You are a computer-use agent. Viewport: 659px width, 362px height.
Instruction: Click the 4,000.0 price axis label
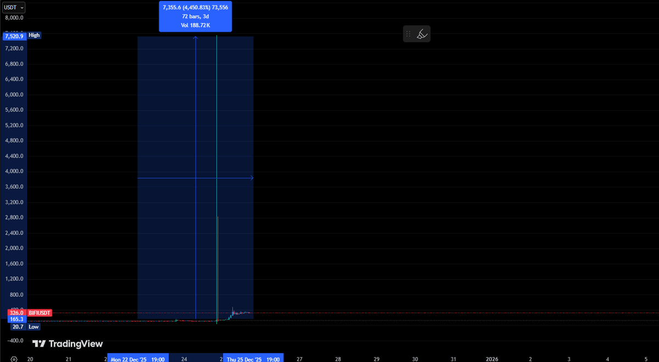(14, 171)
